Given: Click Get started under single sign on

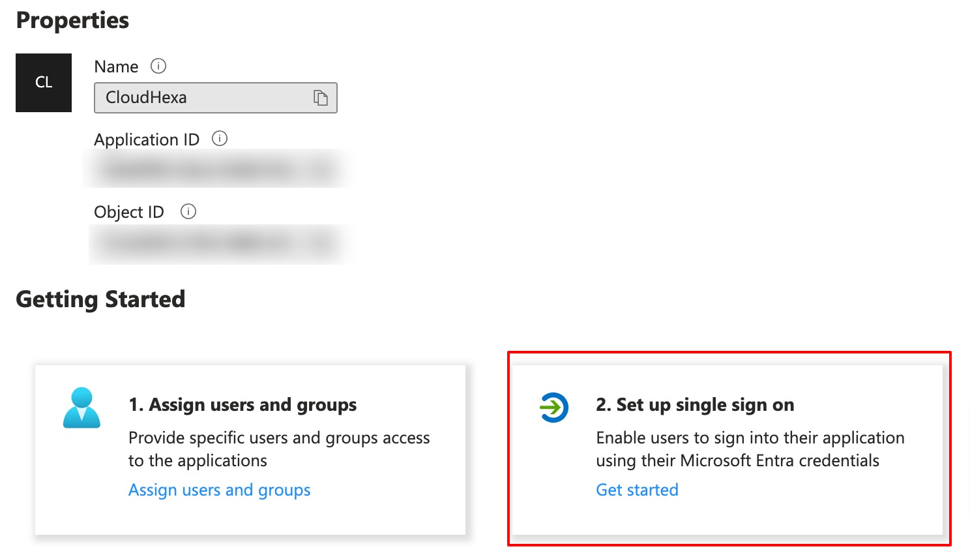Looking at the screenshot, I should coord(637,490).
